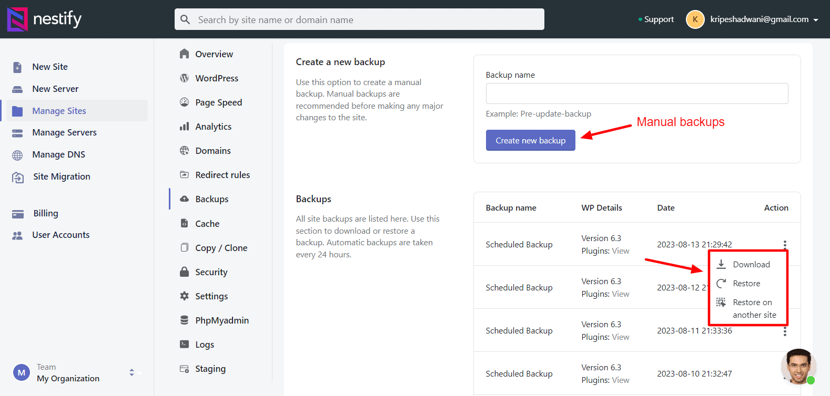Click the Nestify logo icon
The width and height of the screenshot is (830, 396).
coord(17,19)
